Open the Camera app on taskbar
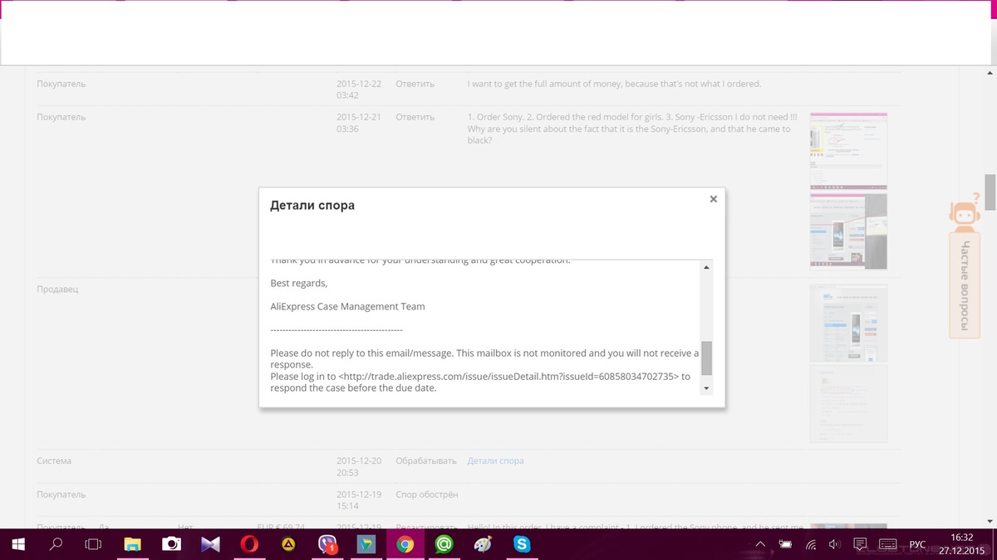 171,544
